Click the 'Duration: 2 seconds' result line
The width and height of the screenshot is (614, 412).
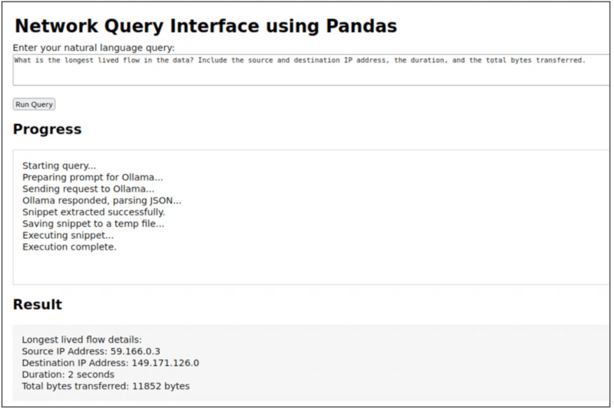click(68, 374)
